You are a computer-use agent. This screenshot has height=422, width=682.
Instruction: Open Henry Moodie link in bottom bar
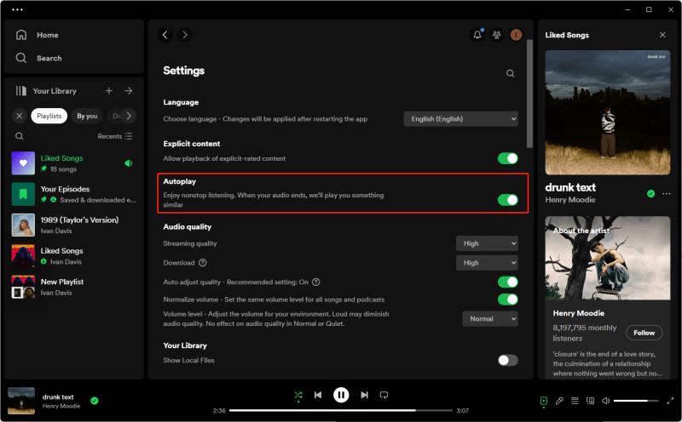pos(61,406)
